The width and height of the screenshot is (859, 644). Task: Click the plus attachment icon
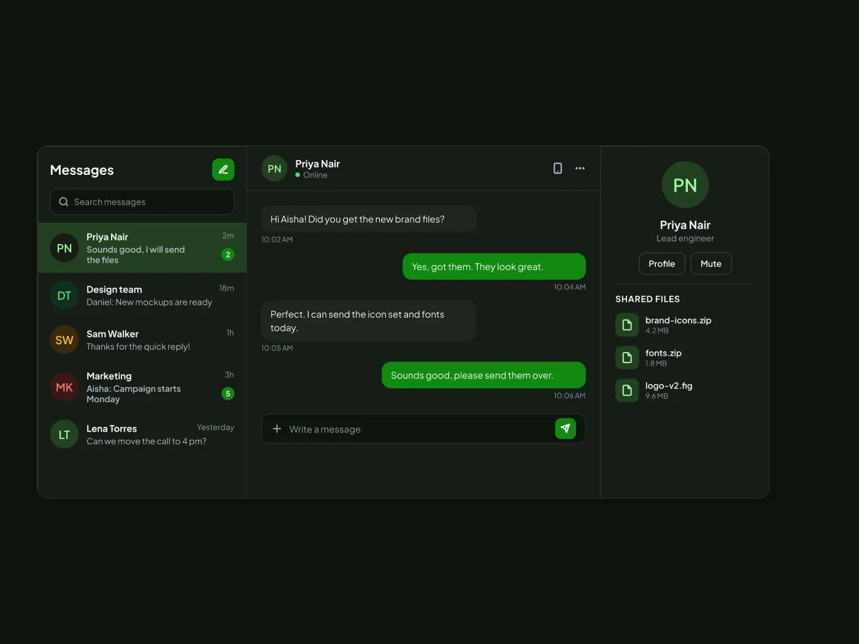pyautogui.click(x=277, y=429)
